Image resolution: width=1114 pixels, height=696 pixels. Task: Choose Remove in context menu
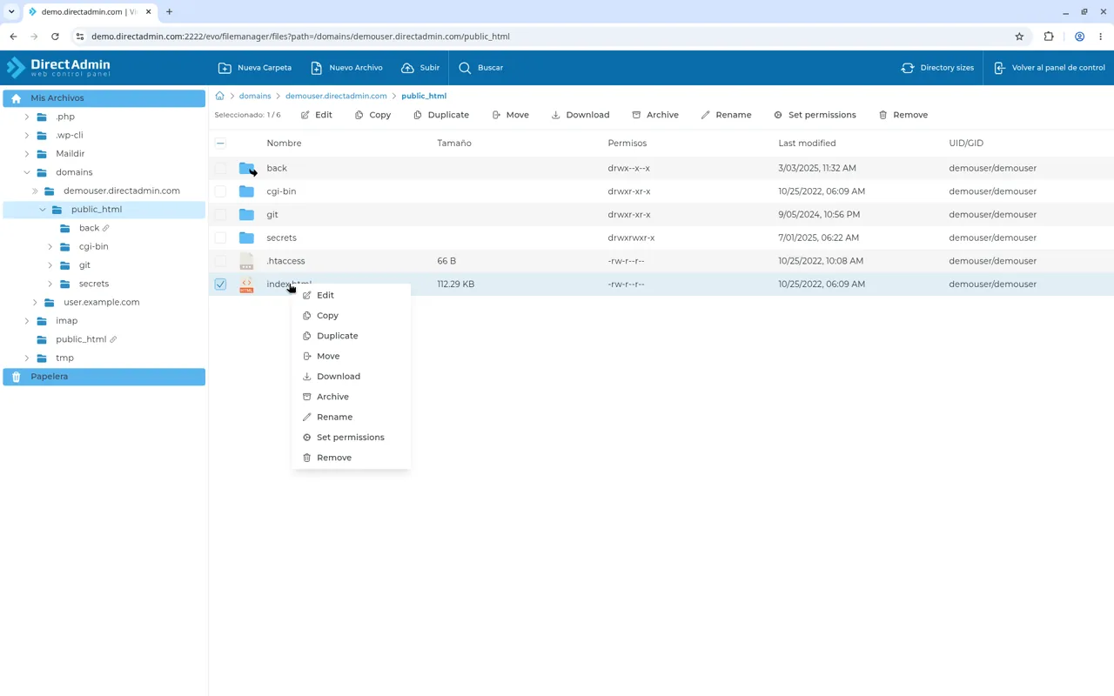(x=351, y=458)
